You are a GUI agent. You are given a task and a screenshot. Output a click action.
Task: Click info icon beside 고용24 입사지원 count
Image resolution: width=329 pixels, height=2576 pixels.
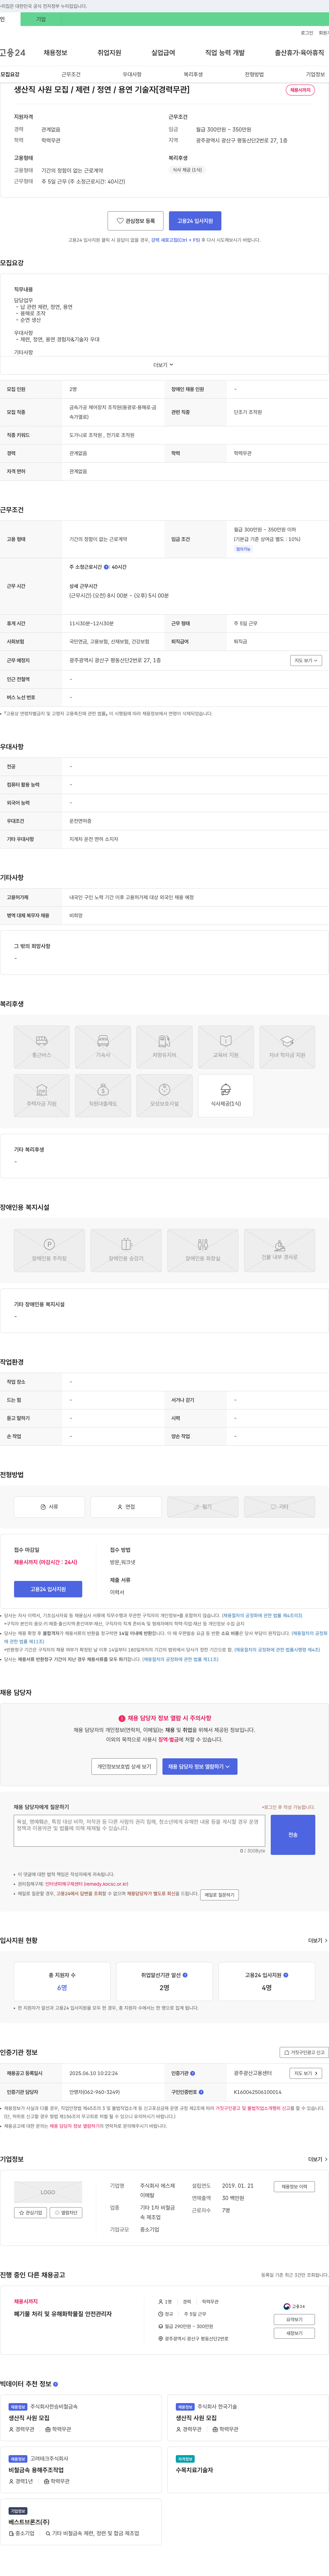pyautogui.click(x=286, y=1975)
